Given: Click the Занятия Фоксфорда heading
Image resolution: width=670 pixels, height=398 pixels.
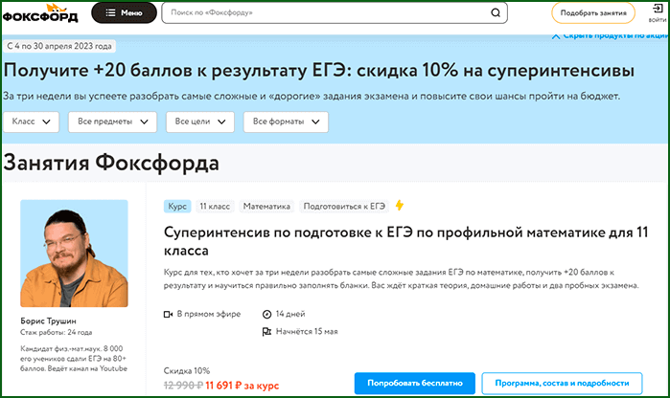Looking at the screenshot, I should point(111,163).
